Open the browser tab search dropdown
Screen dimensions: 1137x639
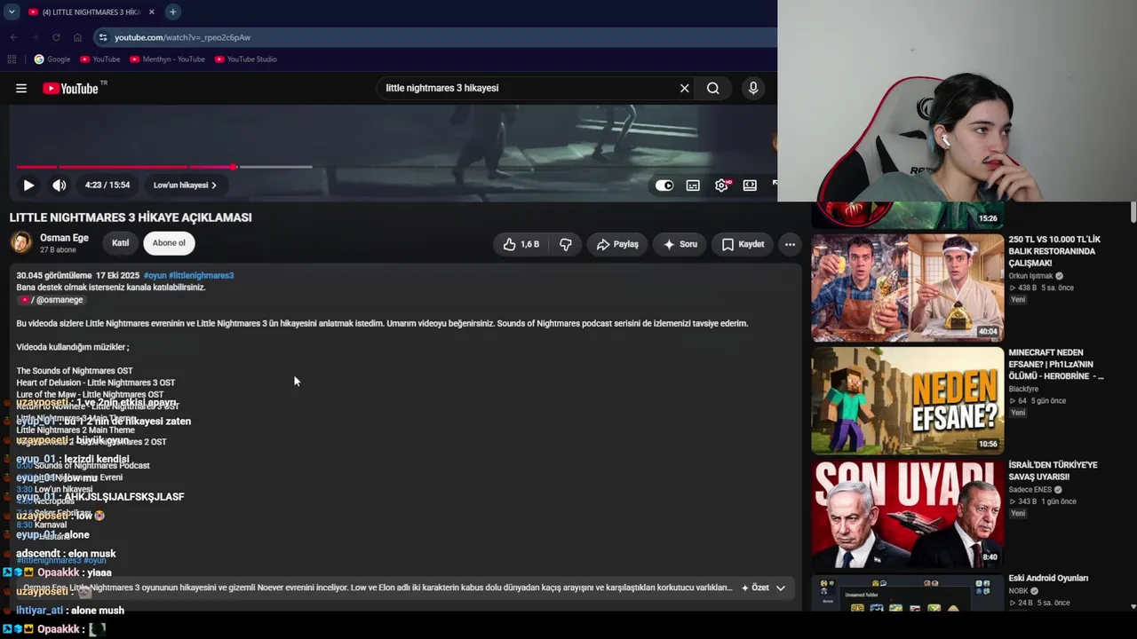point(12,12)
